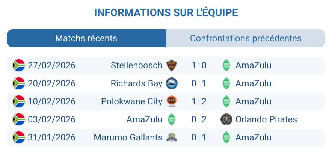Viewport: 332px width, 154px height.
Task: Select the 0 : 2 Orlando Pirates score
Action: click(x=199, y=119)
